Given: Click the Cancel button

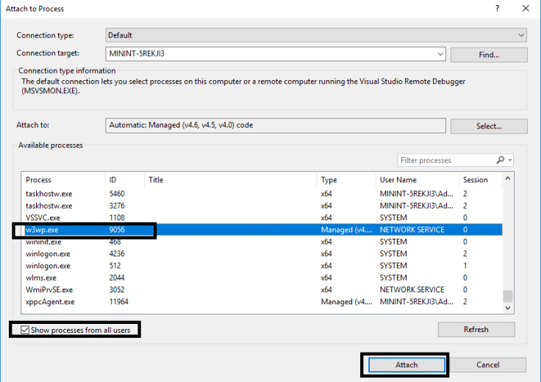Looking at the screenshot, I should point(488,364).
